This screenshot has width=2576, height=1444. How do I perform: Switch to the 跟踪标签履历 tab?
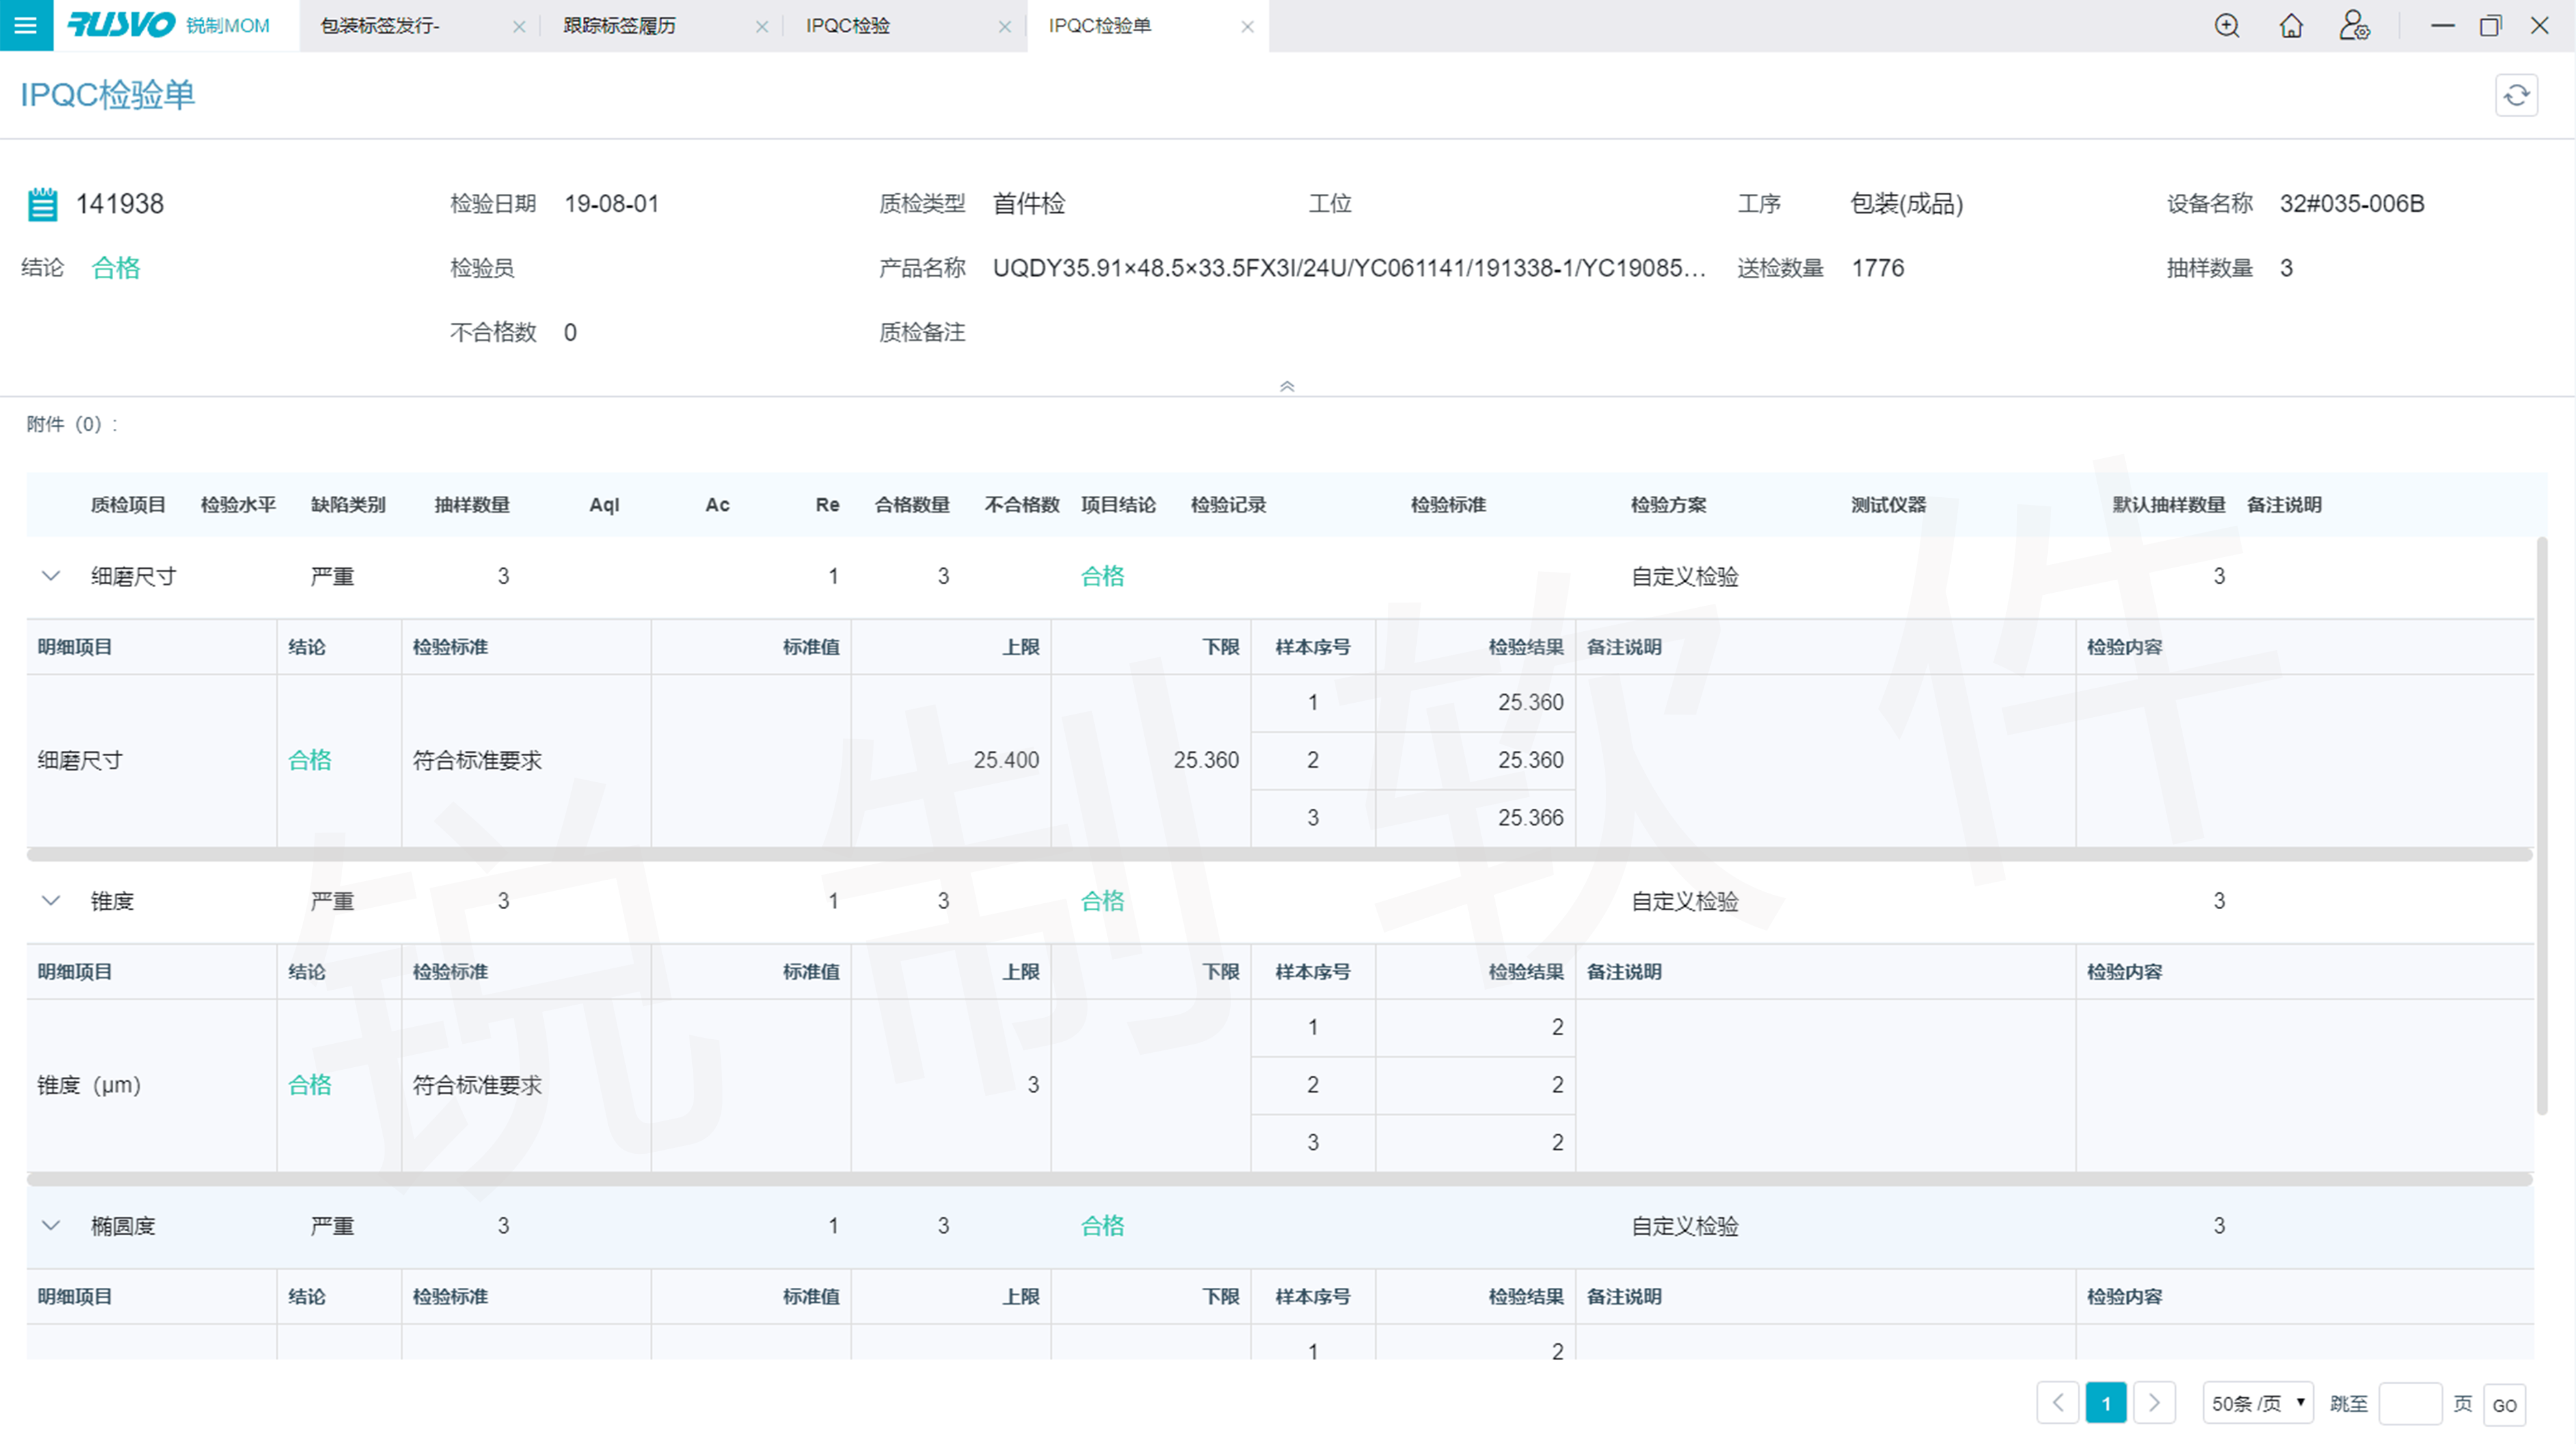click(620, 26)
